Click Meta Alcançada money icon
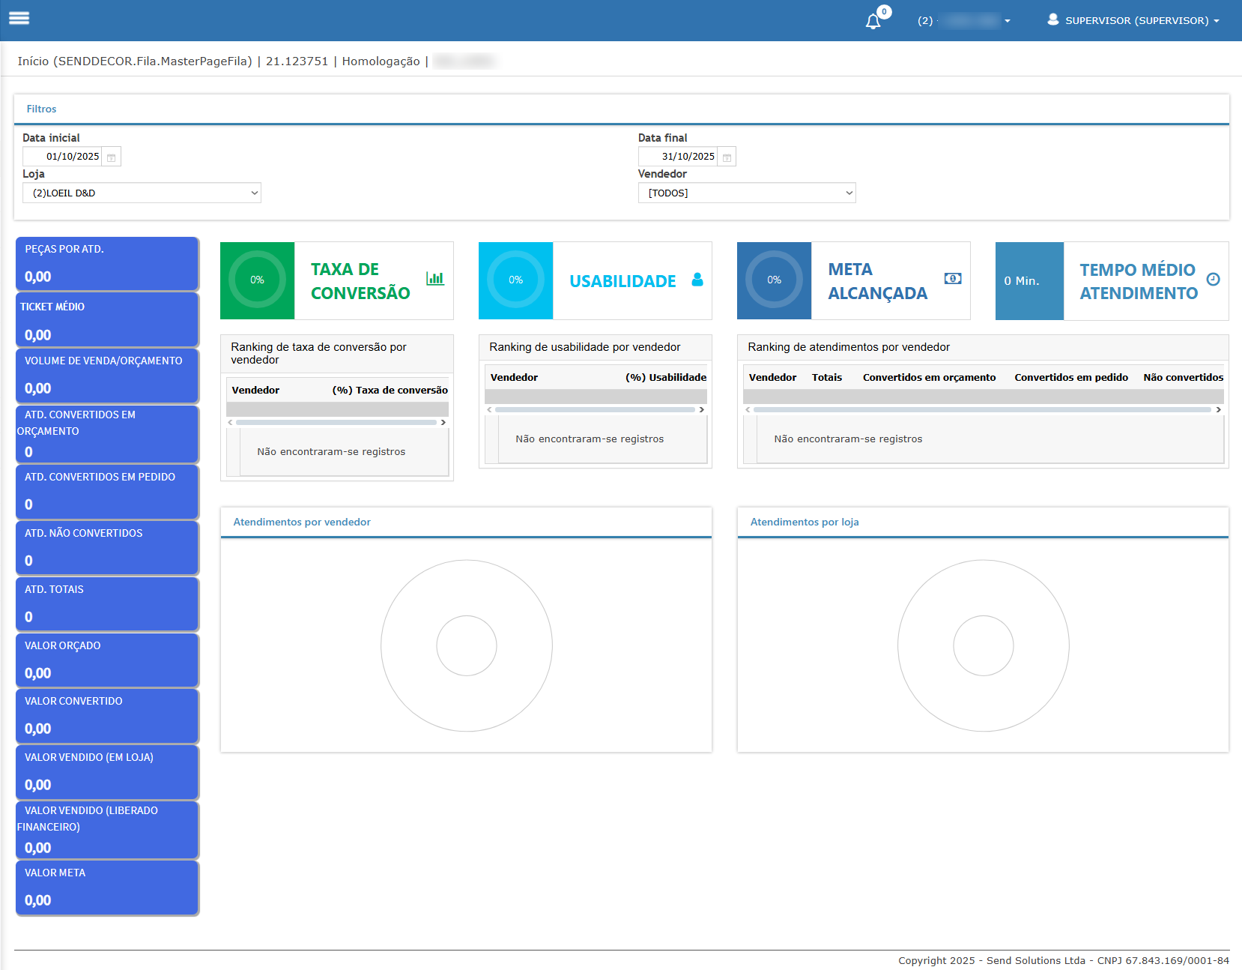This screenshot has width=1242, height=970. [x=953, y=278]
